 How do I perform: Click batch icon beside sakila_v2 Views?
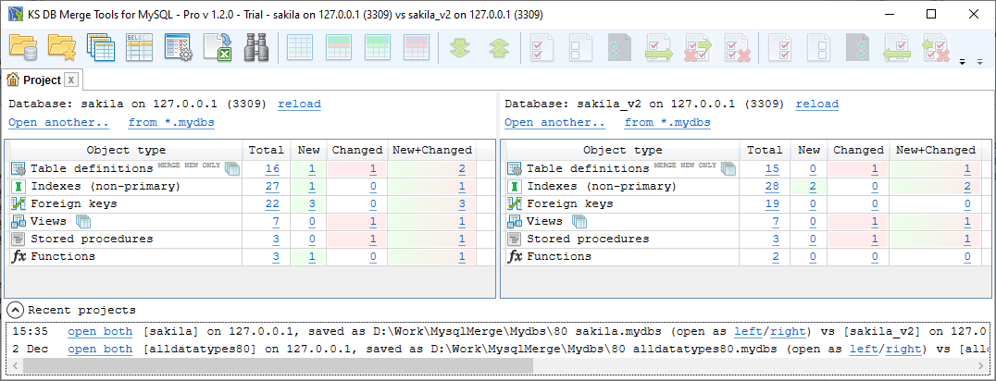coord(579,221)
